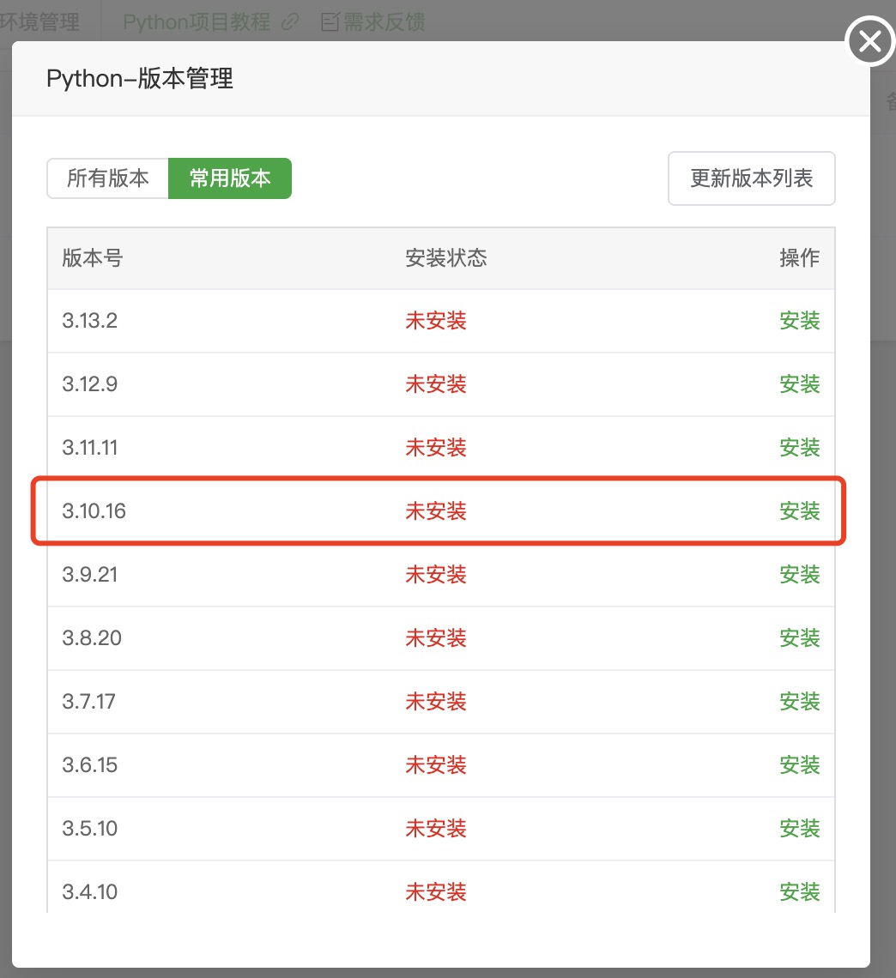Click 未安装 status in 3.13.2 row
Image resolution: width=896 pixels, height=978 pixels.
pos(436,321)
